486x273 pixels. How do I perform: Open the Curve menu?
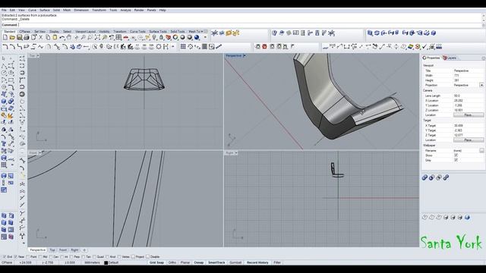(x=32, y=10)
